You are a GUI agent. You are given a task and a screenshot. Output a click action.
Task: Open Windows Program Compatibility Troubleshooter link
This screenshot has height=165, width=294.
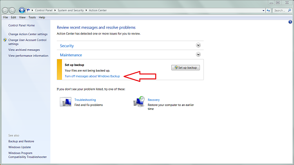27,155
